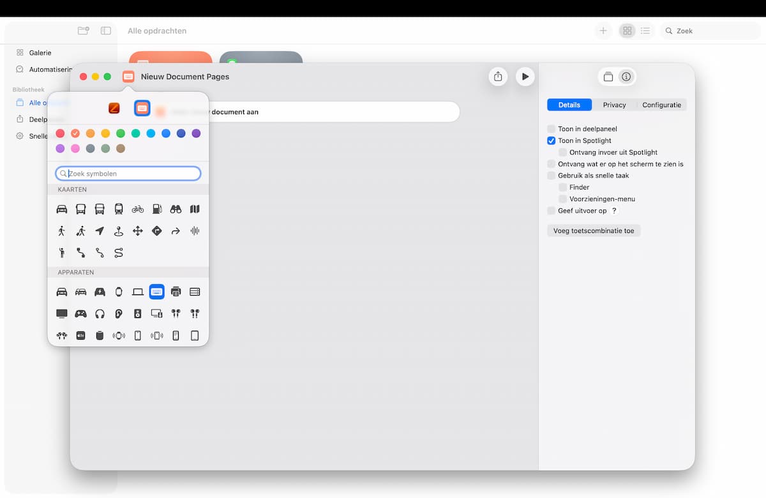766x498 pixels.
Task: Choose the four-way arrows symbol
Action: pyautogui.click(x=138, y=231)
